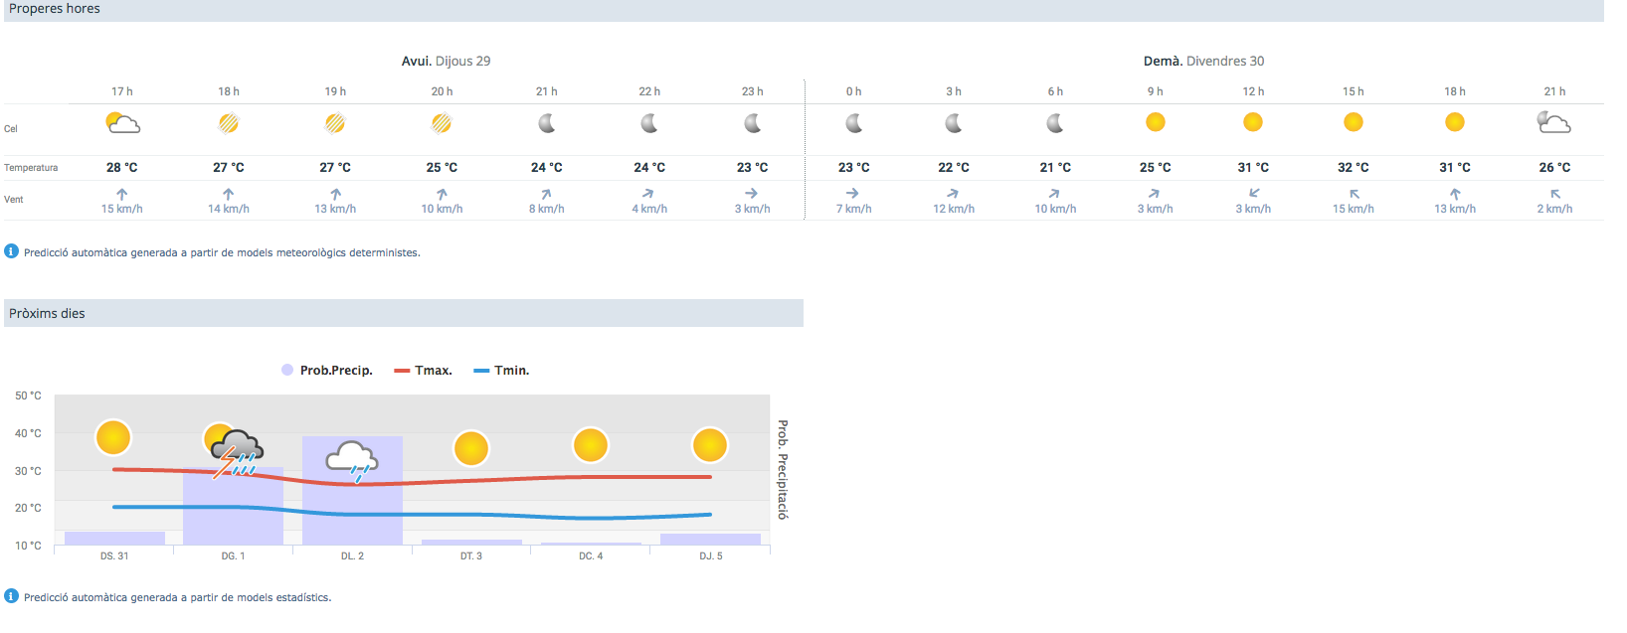This screenshot has height=633, width=1627.
Task: Toggle Tmax. series in chart legend
Action: [424, 371]
